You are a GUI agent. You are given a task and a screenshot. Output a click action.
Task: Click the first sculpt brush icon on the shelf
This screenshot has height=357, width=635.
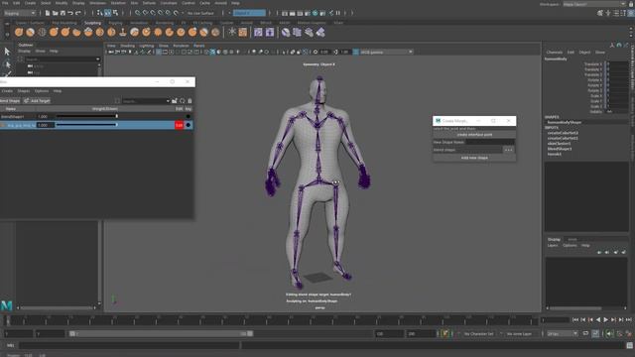(x=19, y=33)
